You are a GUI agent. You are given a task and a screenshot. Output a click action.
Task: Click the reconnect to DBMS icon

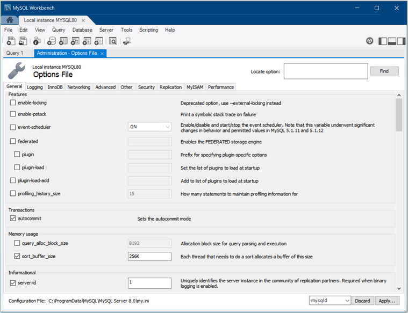[127, 41]
